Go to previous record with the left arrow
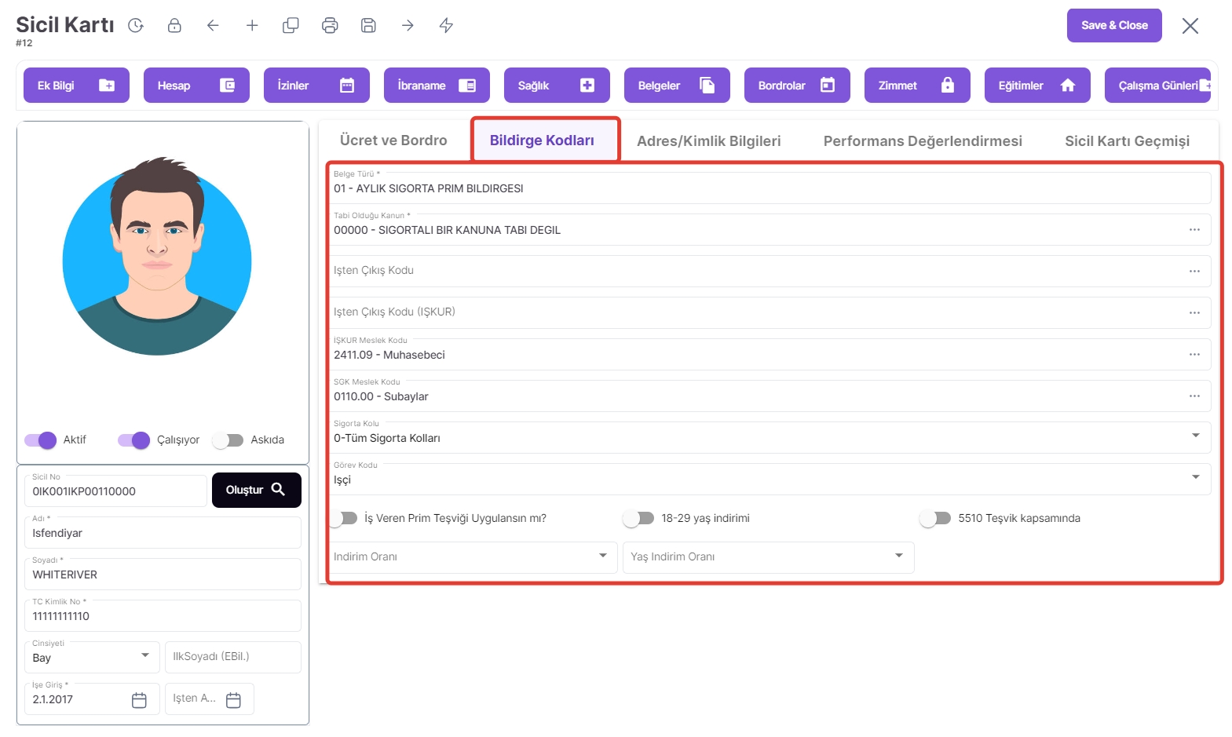Image resolution: width=1232 pixels, height=737 pixels. coord(213,26)
